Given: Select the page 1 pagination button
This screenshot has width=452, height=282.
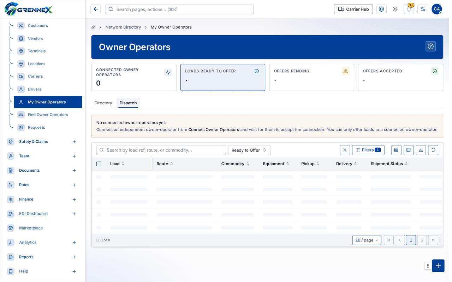Looking at the screenshot, I should [411, 240].
